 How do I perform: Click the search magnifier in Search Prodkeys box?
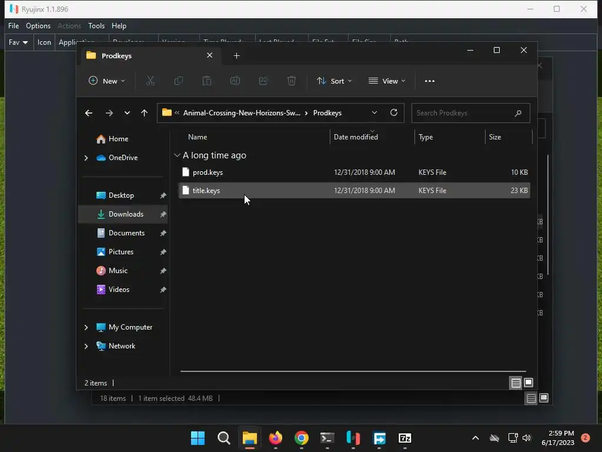click(518, 113)
